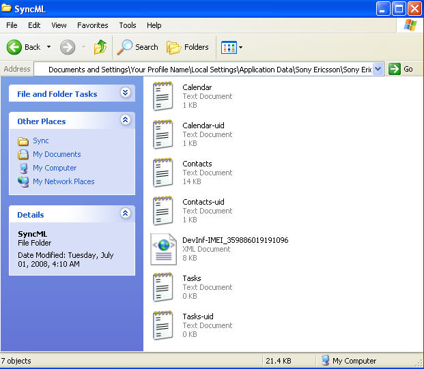The width and height of the screenshot is (424, 369).
Task: Follow the Sync link
Action: point(41,141)
